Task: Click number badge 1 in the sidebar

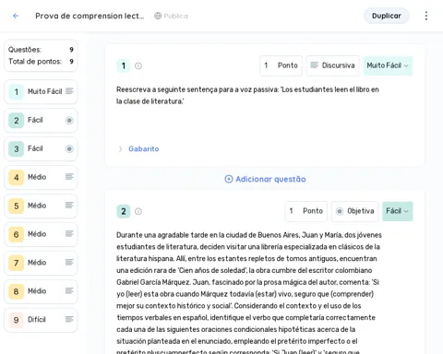Action: coord(17,91)
